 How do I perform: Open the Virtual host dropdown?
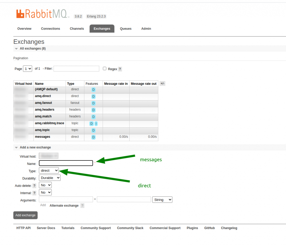(49, 156)
